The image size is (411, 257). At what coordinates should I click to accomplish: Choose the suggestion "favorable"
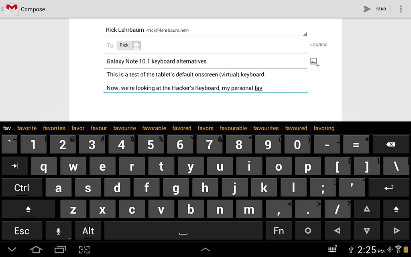pos(154,128)
